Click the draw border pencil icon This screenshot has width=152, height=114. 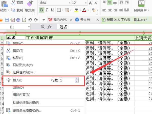(x=67, y=10)
